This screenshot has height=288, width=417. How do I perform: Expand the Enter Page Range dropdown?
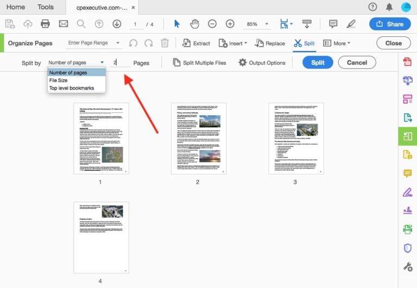(118, 43)
